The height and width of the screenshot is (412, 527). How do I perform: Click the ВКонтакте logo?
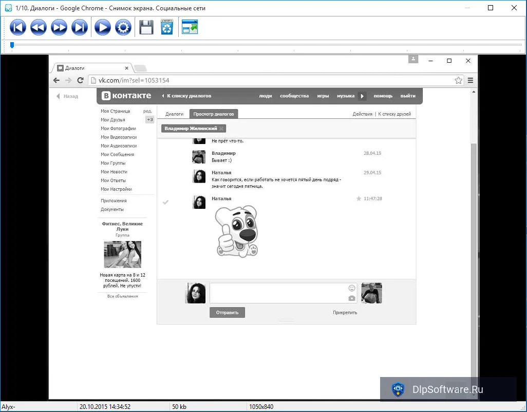[x=126, y=96]
